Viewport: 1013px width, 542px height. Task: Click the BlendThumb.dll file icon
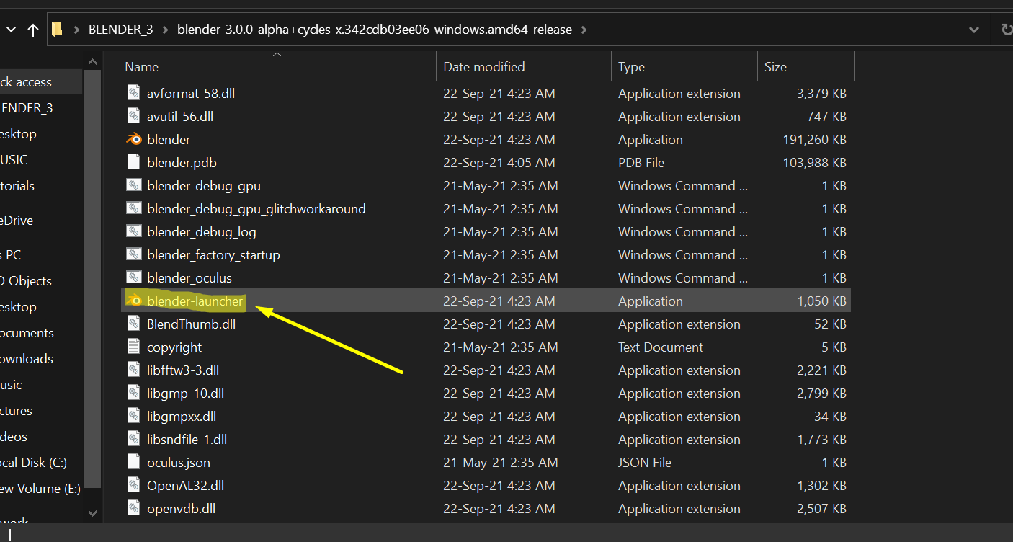(x=133, y=324)
